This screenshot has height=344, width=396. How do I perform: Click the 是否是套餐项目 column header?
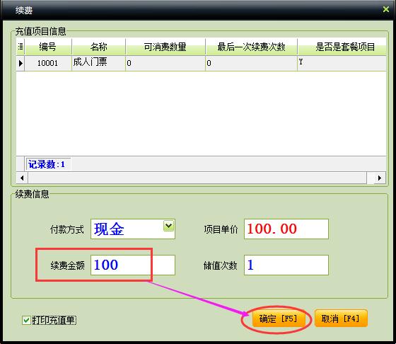(342, 47)
